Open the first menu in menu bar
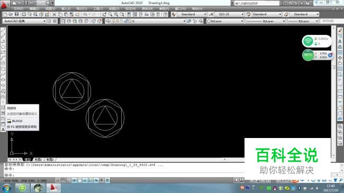Viewport: 344px width, 193px height. tap(19, 8)
